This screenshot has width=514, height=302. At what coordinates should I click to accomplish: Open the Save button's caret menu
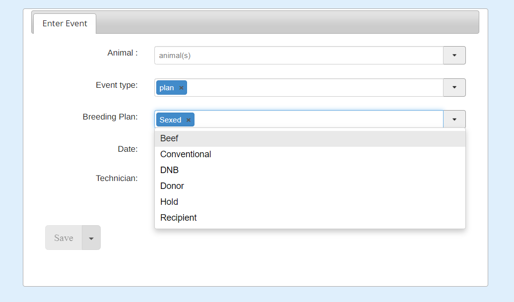coord(91,238)
